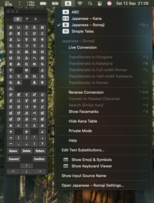Click the Convert button in kana table
This screenshot has height=203, width=154.
14,159
